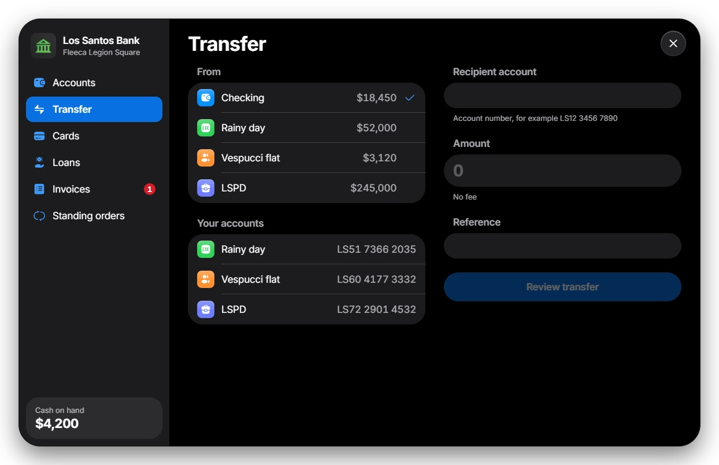
Task: Select Rainy day as source account
Action: [306, 128]
